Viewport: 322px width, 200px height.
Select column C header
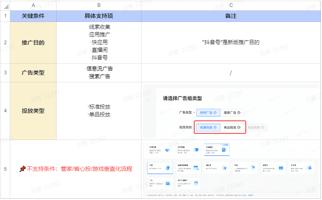point(231,5)
